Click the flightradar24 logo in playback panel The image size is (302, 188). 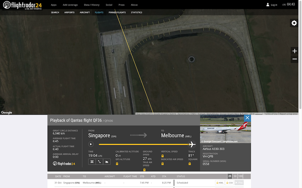tap(64, 164)
